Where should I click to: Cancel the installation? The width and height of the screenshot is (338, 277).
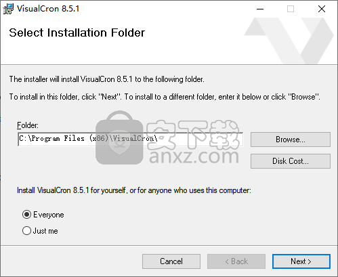[x=171, y=261]
